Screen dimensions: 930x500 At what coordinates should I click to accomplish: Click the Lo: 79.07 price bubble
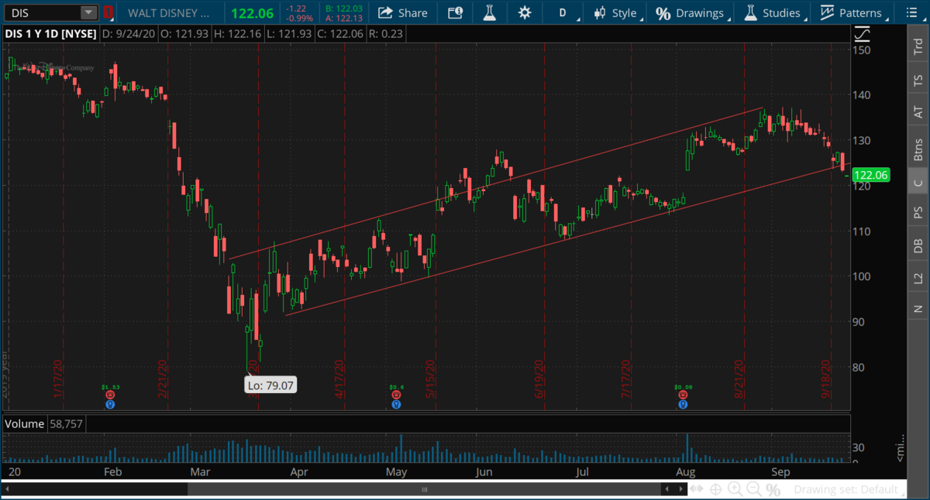tap(271, 384)
